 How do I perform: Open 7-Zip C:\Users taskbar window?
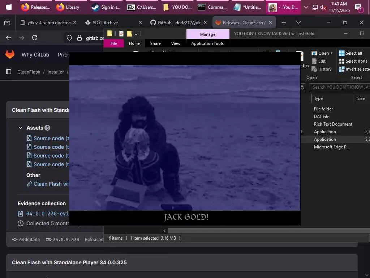(142, 7)
